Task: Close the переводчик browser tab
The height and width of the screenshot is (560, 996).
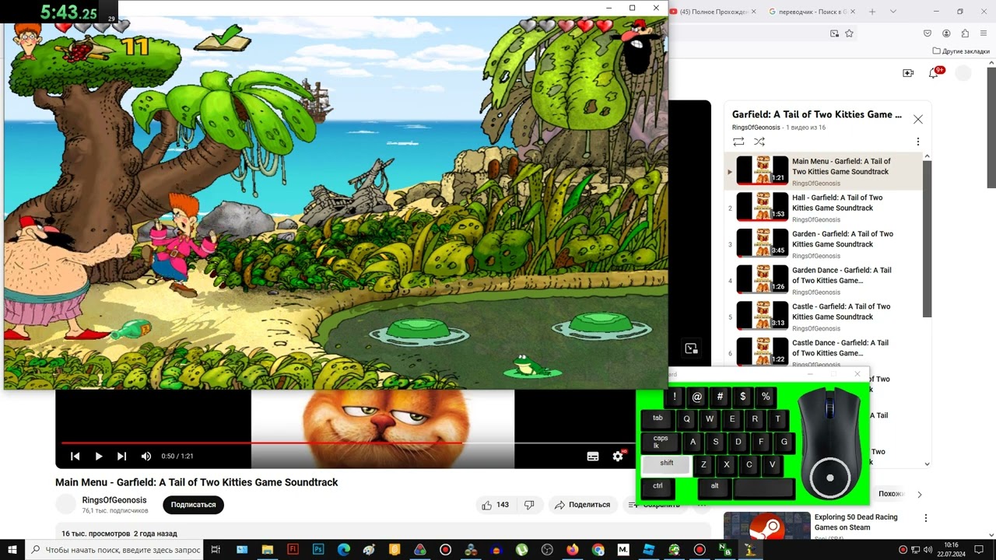Action: (853, 12)
